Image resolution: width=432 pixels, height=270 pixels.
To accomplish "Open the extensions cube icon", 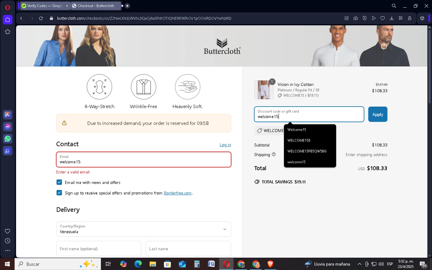I will (422, 18).
